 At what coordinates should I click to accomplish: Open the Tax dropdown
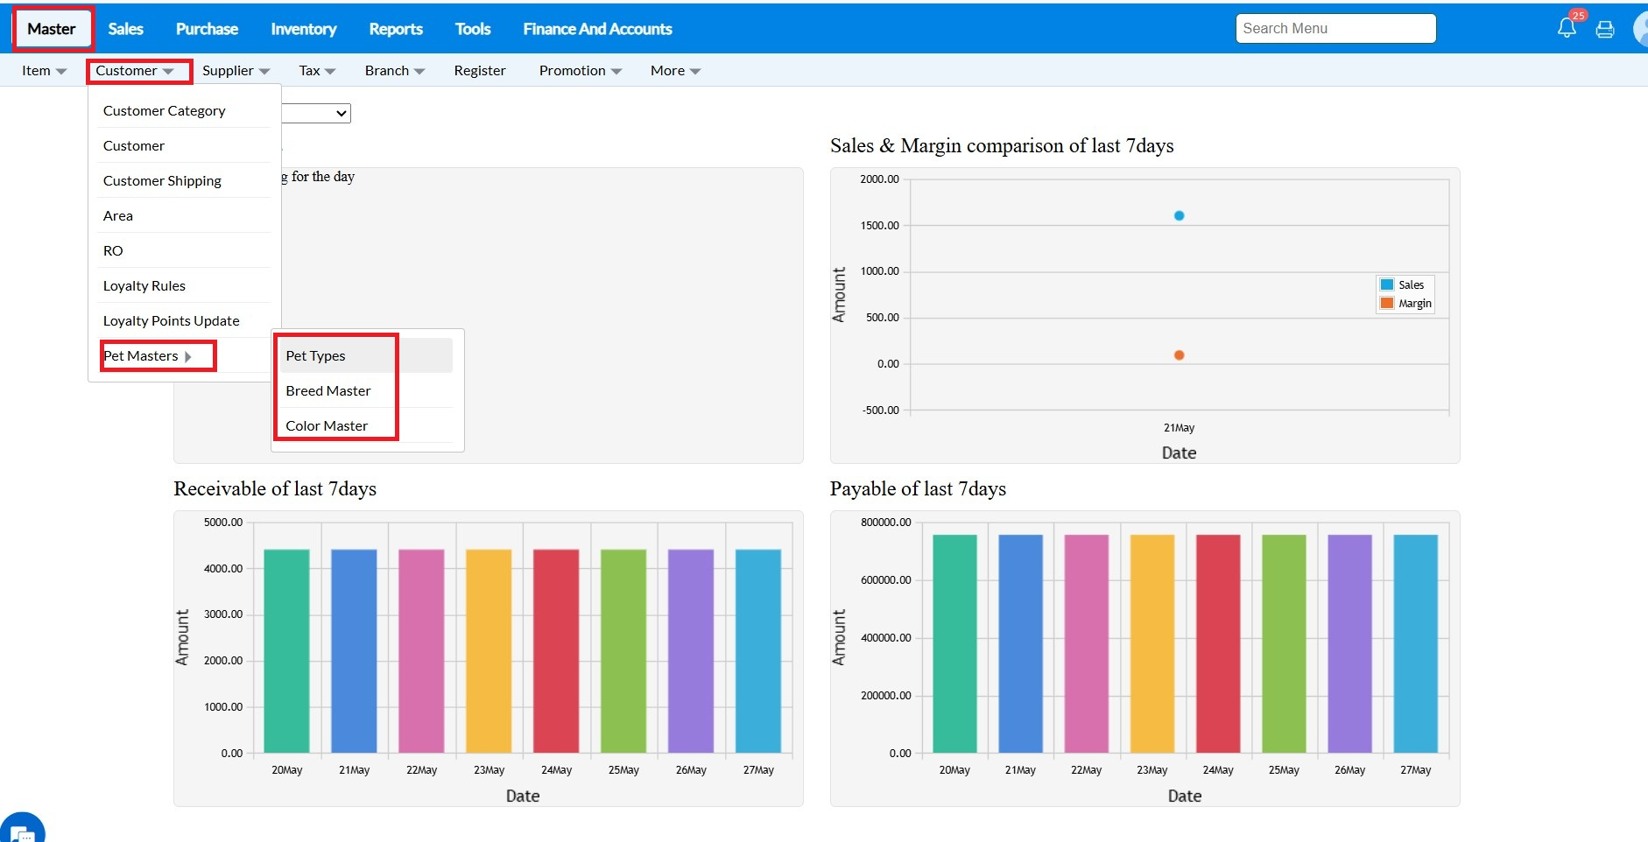pos(317,71)
